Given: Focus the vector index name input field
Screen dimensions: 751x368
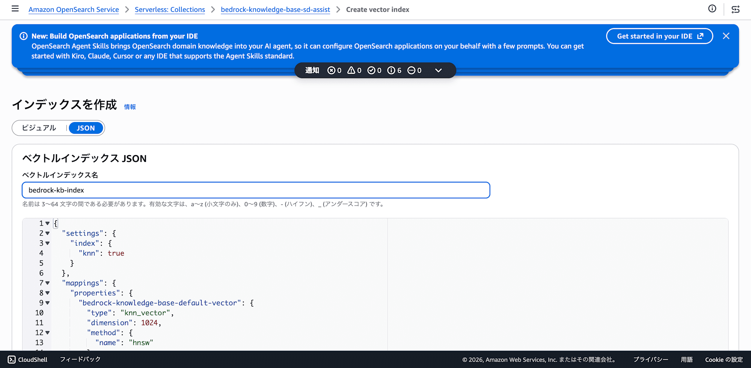Looking at the screenshot, I should coord(256,190).
